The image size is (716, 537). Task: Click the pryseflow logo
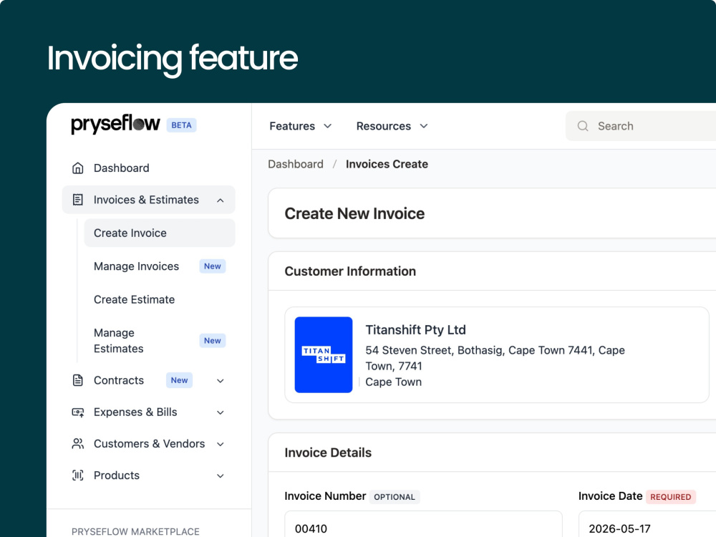(x=115, y=124)
